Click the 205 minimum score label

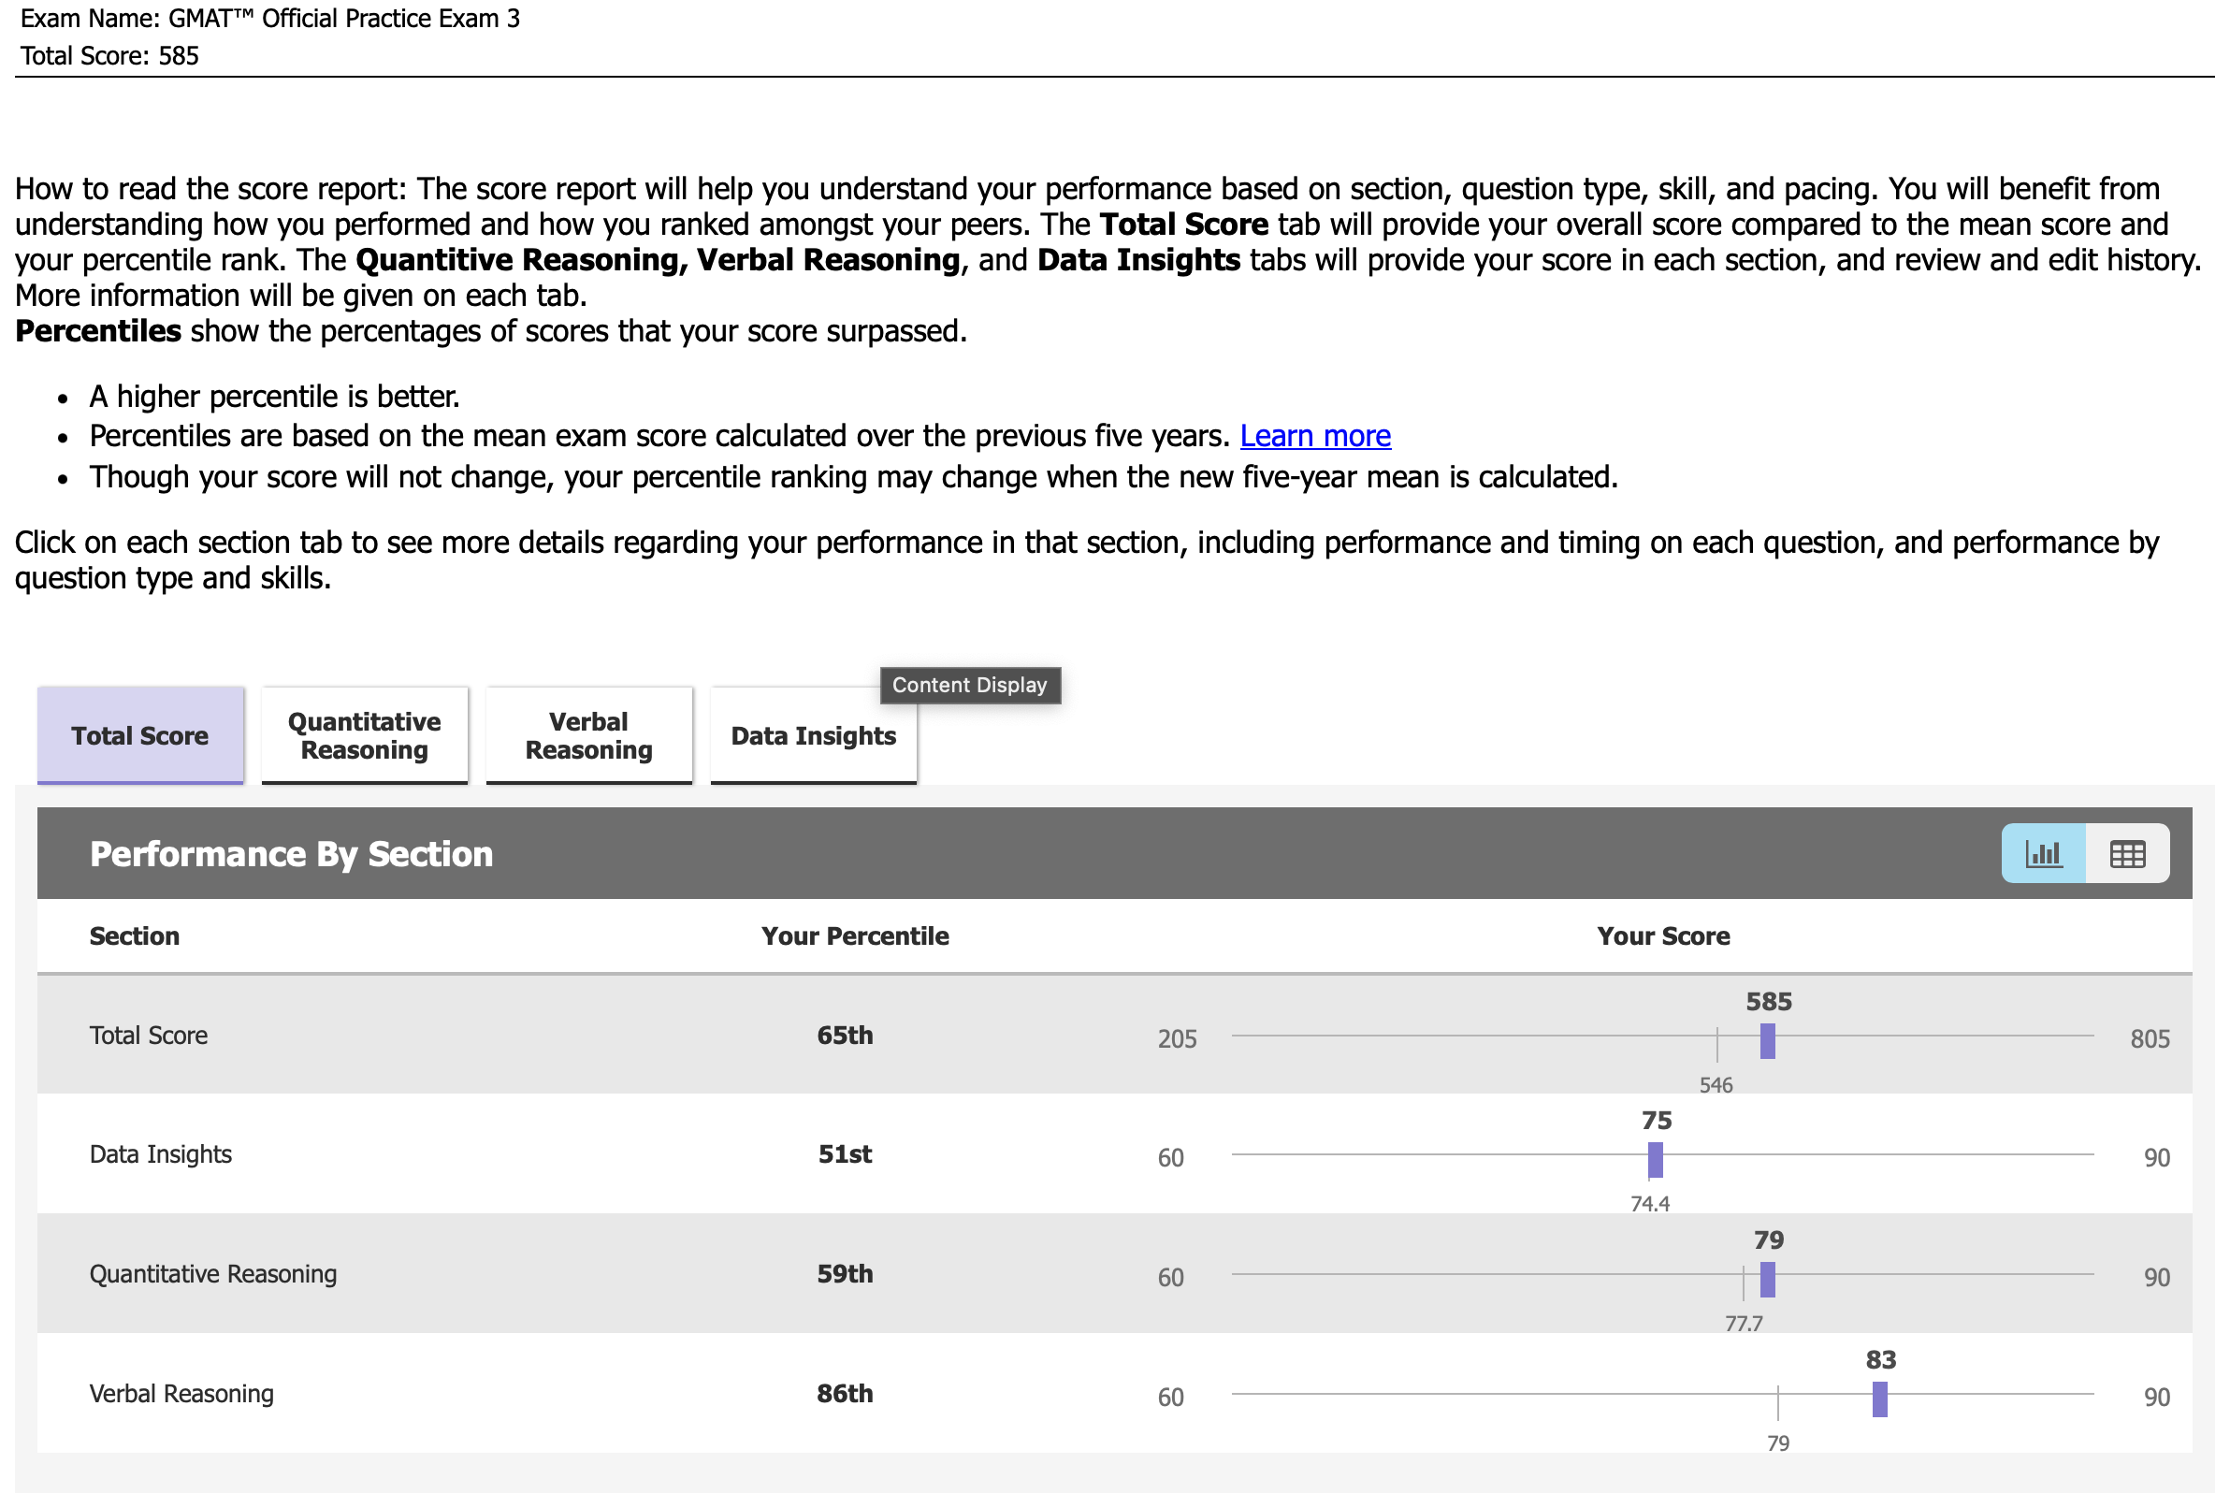point(1177,1038)
